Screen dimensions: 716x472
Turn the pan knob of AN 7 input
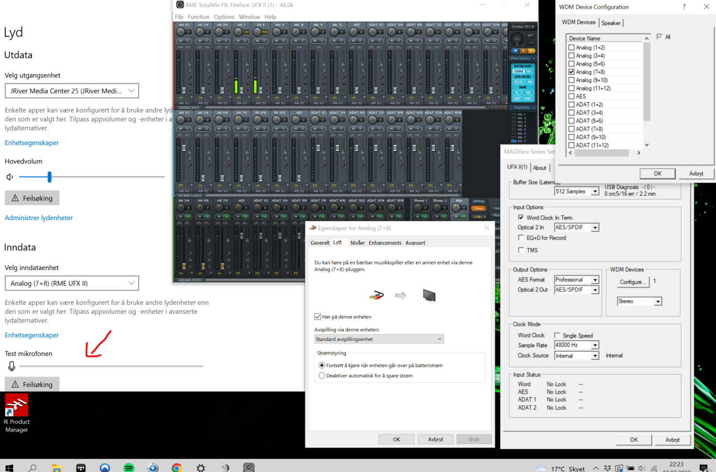pos(238,32)
